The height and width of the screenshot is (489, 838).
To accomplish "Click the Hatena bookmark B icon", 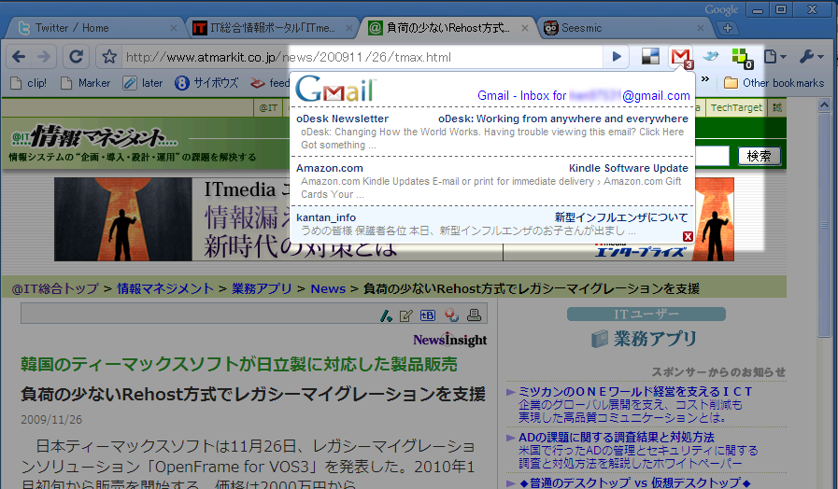I will [x=428, y=315].
